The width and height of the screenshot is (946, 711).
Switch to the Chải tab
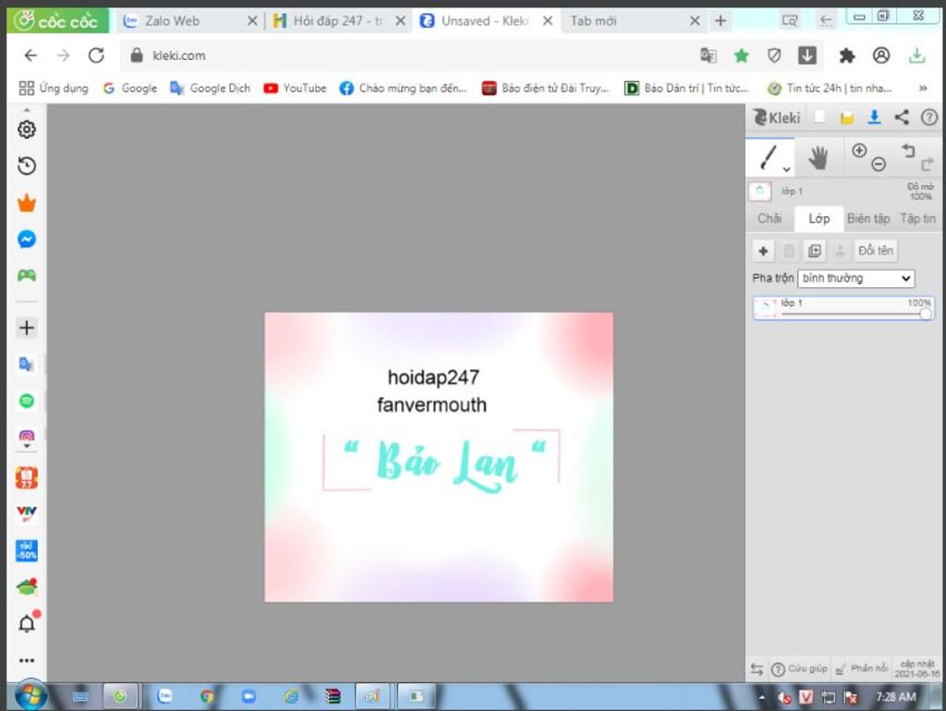770,218
